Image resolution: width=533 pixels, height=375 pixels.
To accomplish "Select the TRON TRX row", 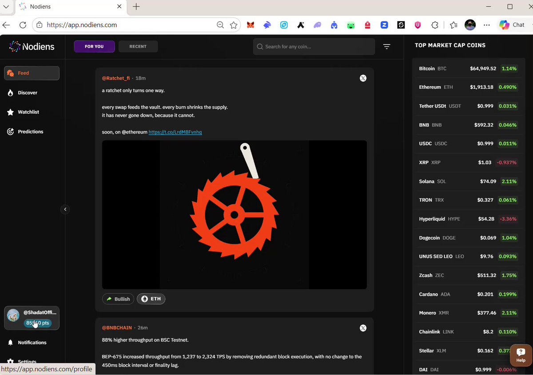I will [x=468, y=200].
